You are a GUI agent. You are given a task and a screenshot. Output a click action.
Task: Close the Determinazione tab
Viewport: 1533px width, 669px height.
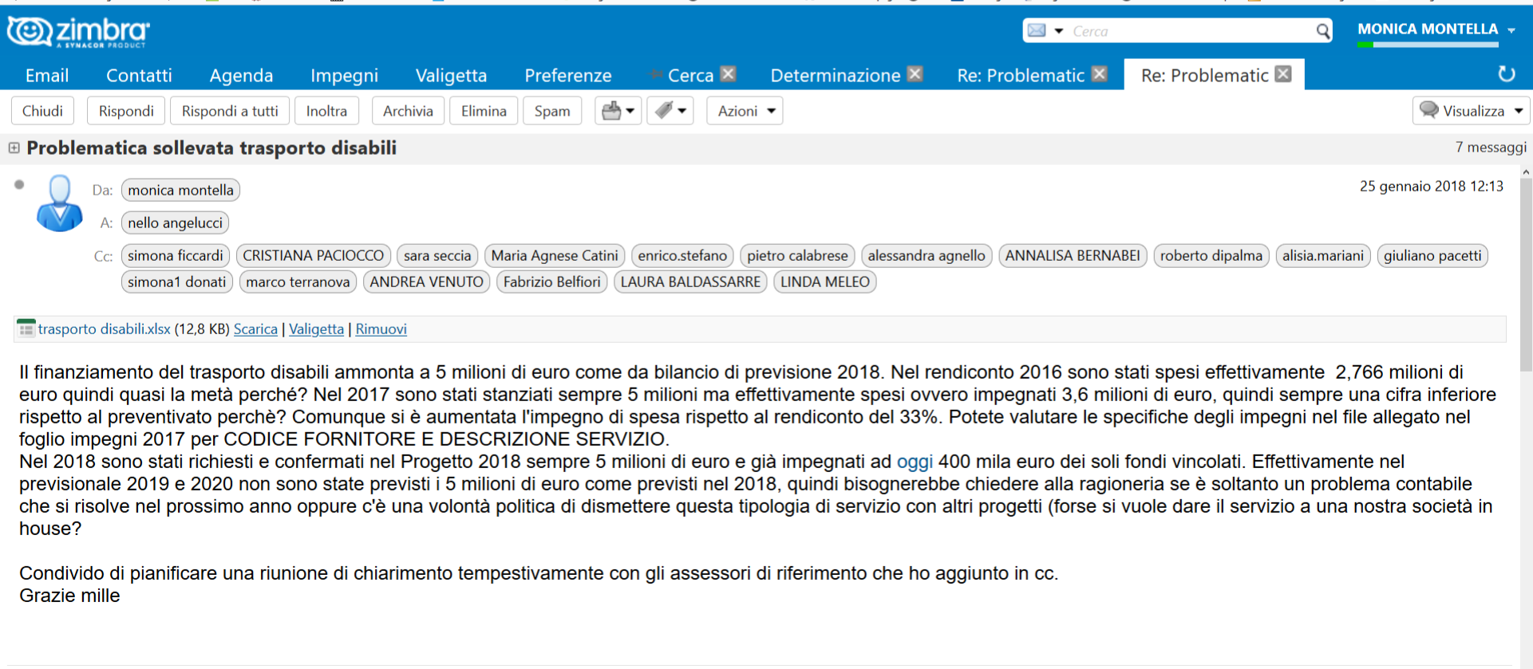(915, 74)
